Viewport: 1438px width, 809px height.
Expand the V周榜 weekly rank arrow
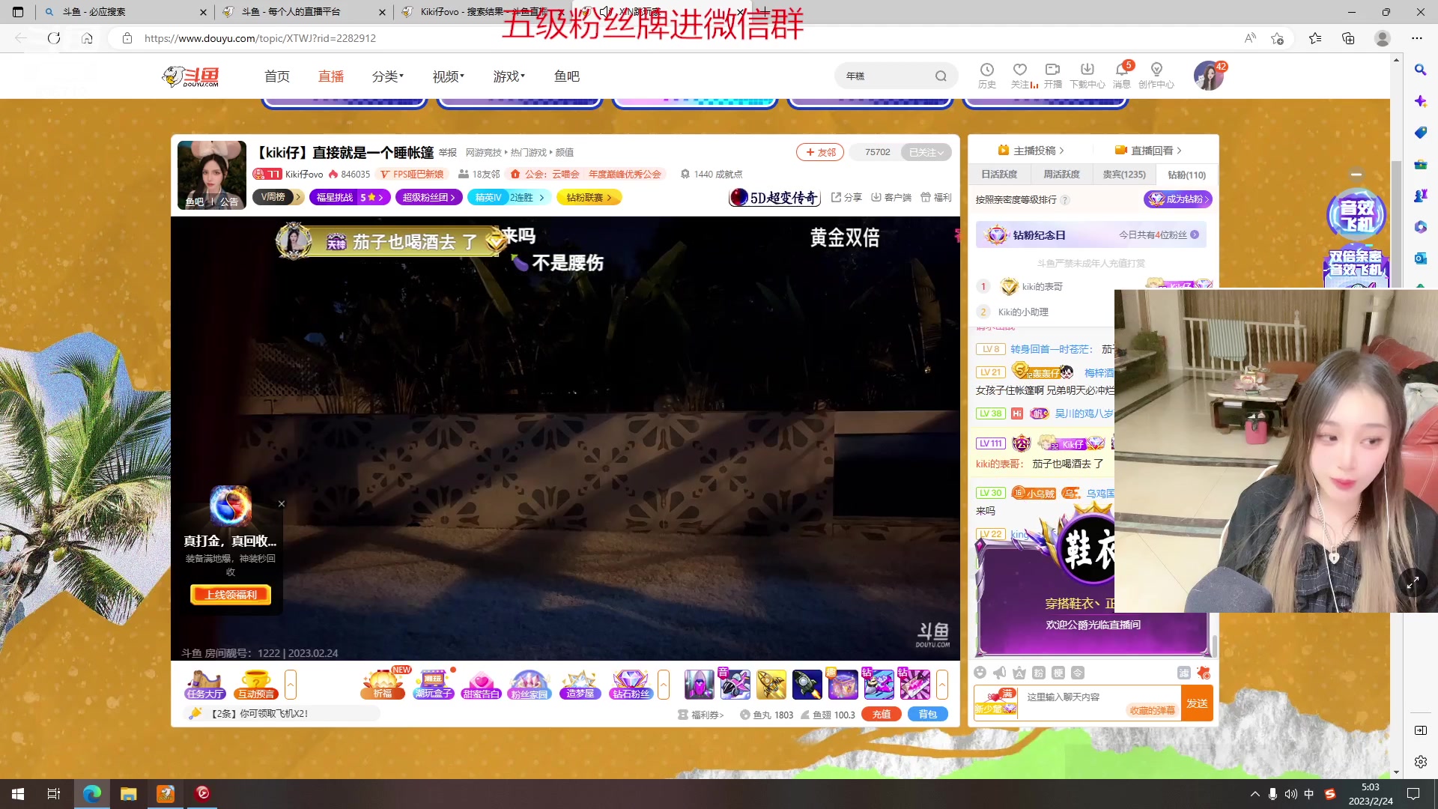coord(298,197)
